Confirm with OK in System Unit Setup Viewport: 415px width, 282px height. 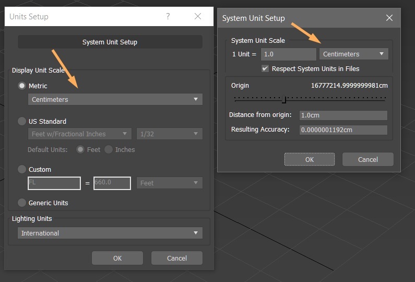[x=310, y=159]
